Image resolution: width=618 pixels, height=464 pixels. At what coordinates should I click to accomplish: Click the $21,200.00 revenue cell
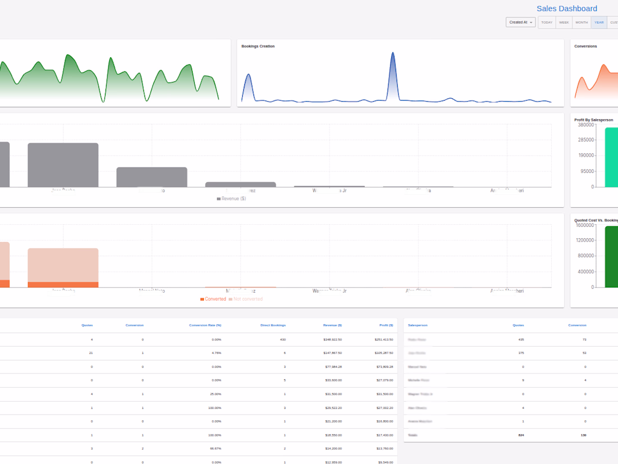(333, 421)
